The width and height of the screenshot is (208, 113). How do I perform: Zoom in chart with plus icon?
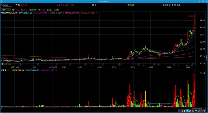click(204, 111)
